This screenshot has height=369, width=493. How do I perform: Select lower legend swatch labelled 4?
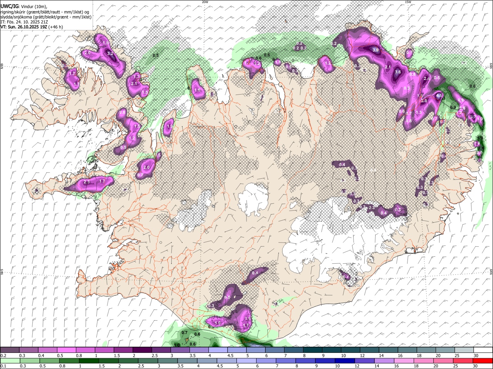click(x=207, y=361)
